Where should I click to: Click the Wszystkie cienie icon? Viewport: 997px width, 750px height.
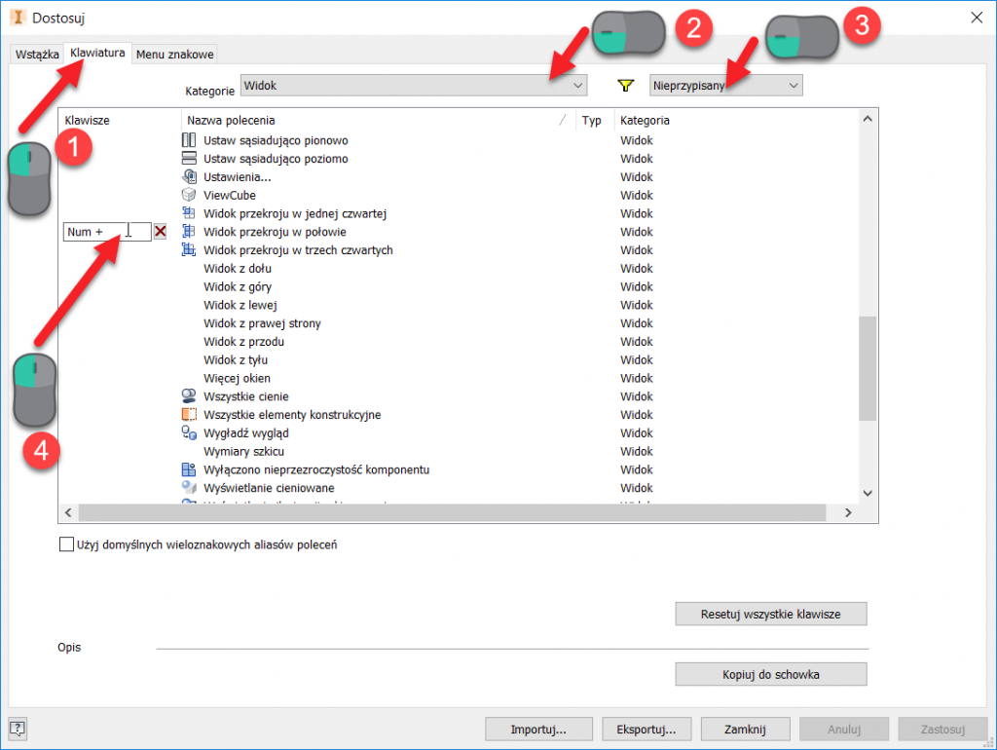[190, 396]
